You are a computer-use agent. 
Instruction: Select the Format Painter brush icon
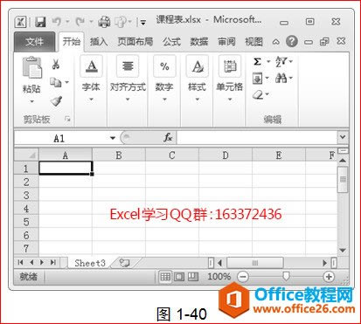[x=56, y=101]
